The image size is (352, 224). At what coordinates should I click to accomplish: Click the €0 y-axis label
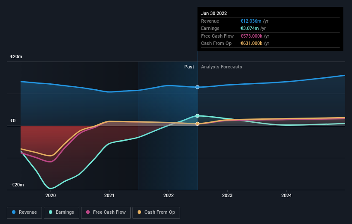point(13,121)
